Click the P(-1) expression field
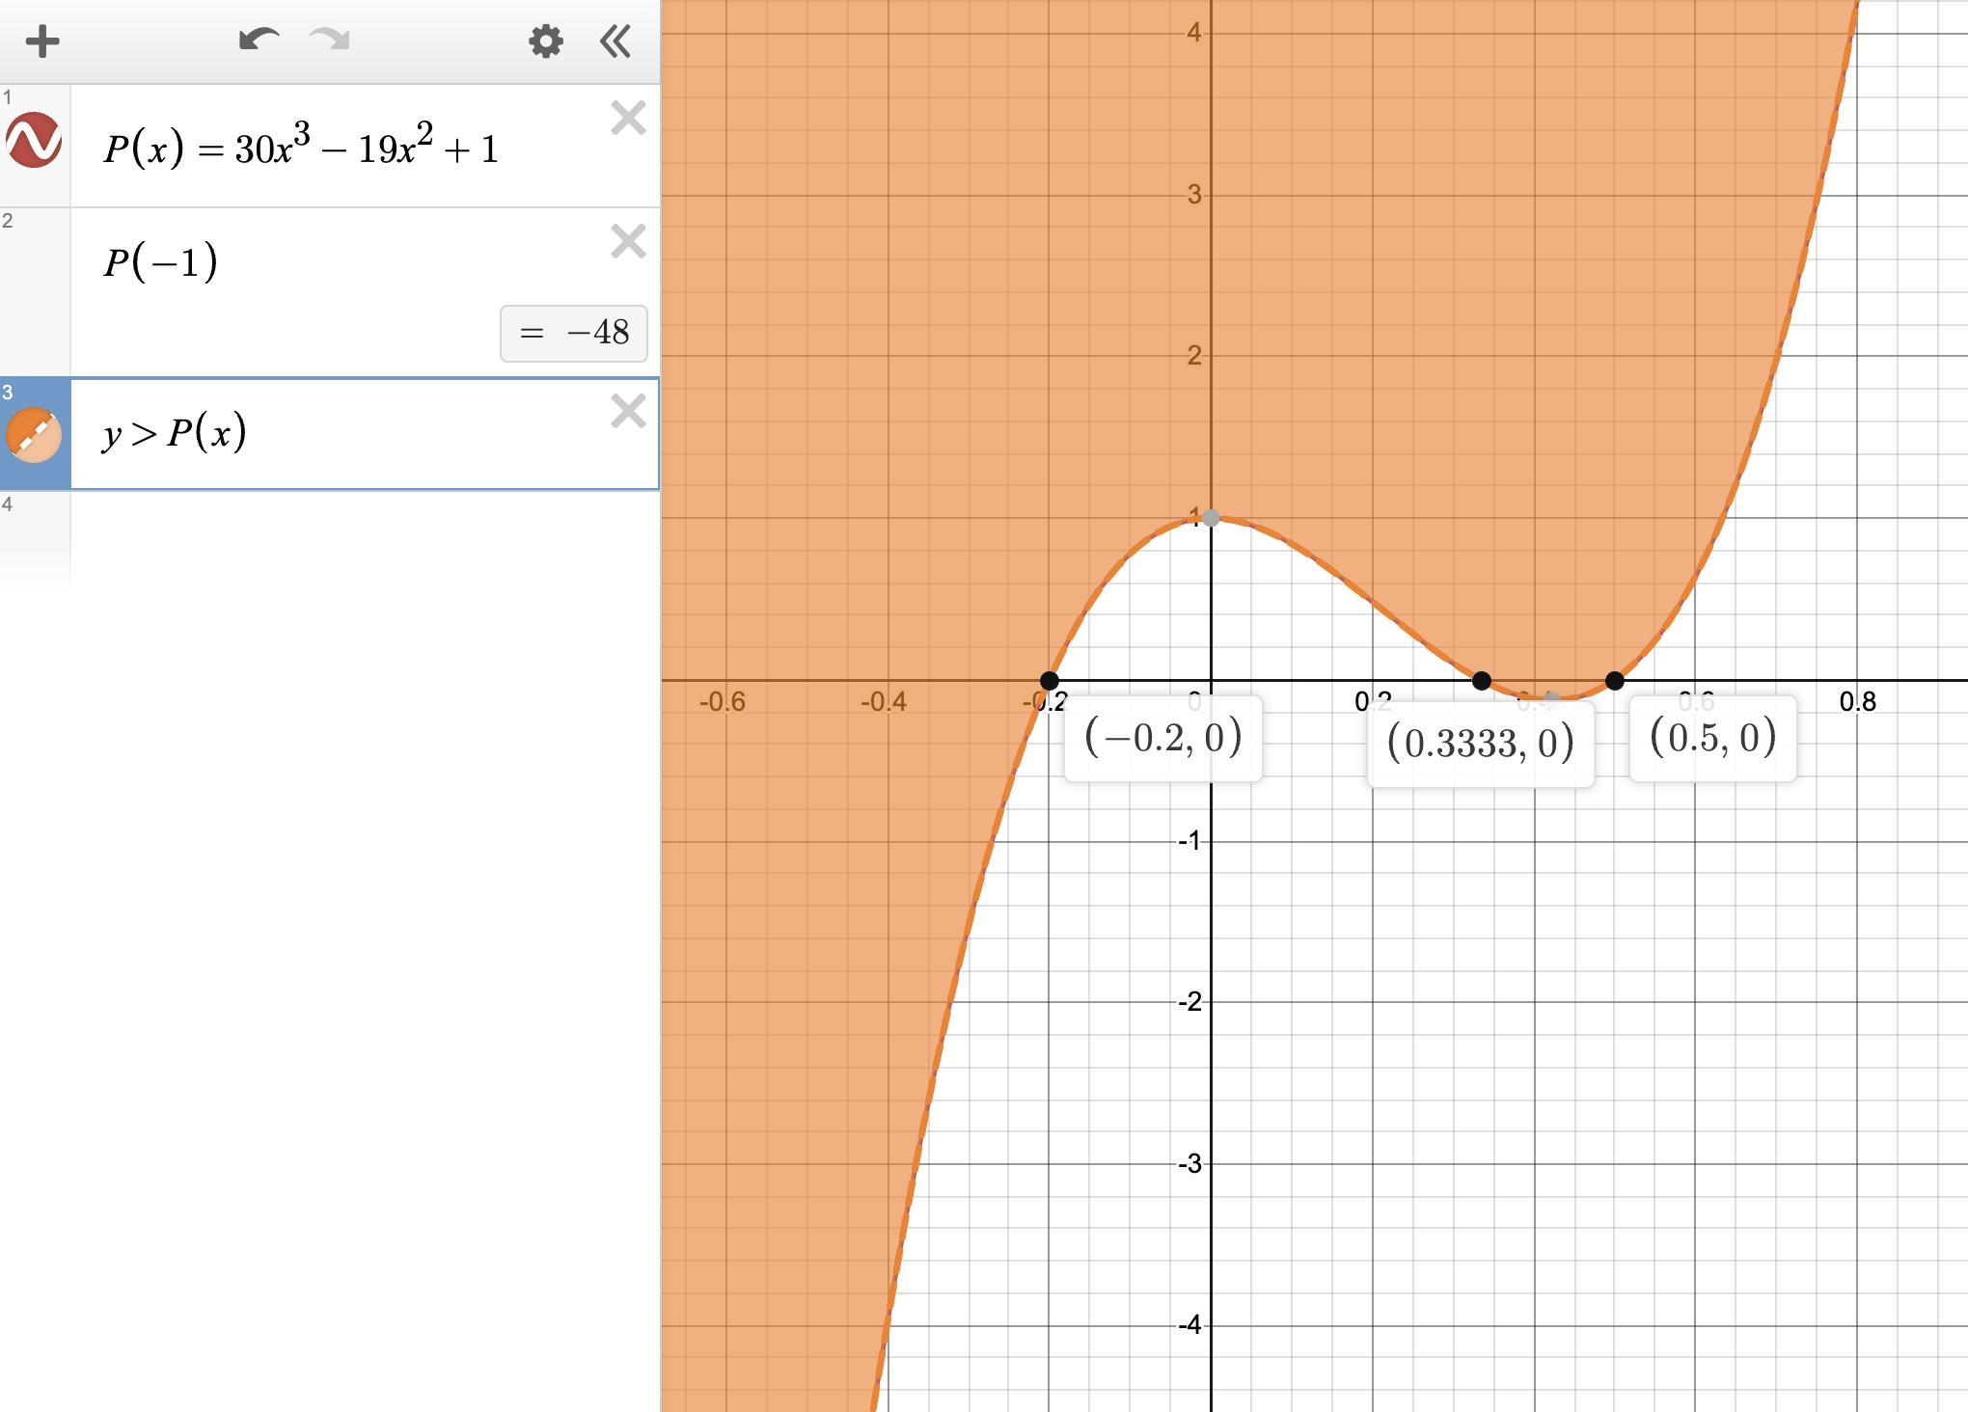Image resolution: width=1968 pixels, height=1412 pixels. (161, 262)
